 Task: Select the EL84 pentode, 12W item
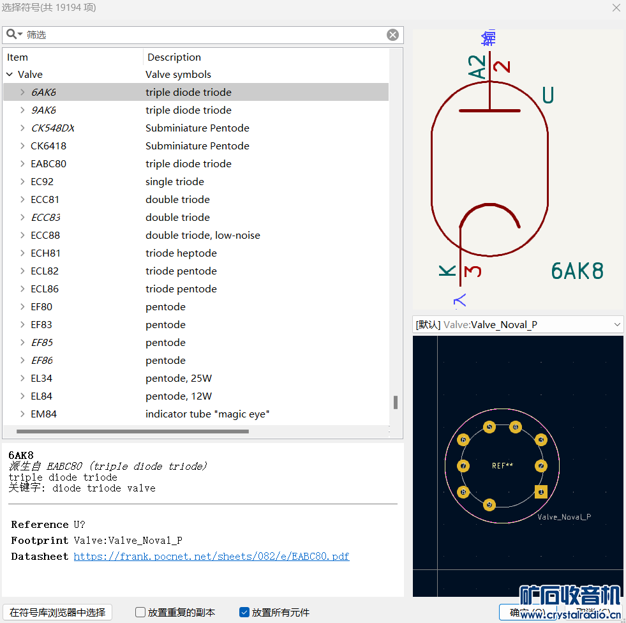click(196, 396)
